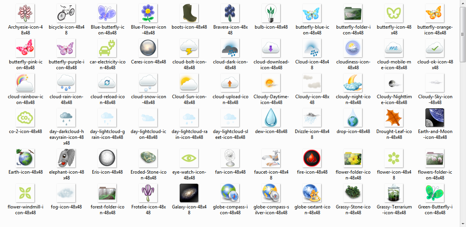Pick the Grassy-Stone icon
This screenshot has width=466, height=227.
353,193
